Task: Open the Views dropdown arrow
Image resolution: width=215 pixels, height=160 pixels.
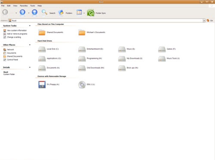Action: [84, 13]
